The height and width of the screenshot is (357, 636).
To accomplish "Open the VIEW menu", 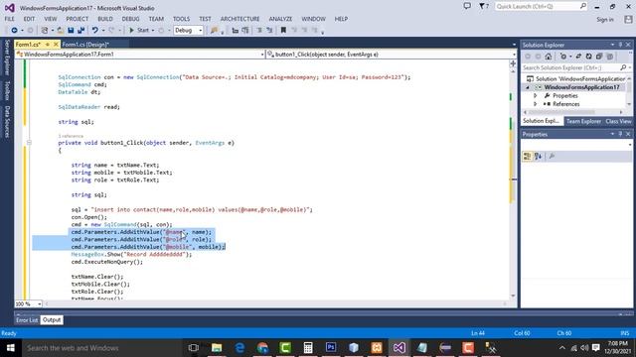I will 51,19.
